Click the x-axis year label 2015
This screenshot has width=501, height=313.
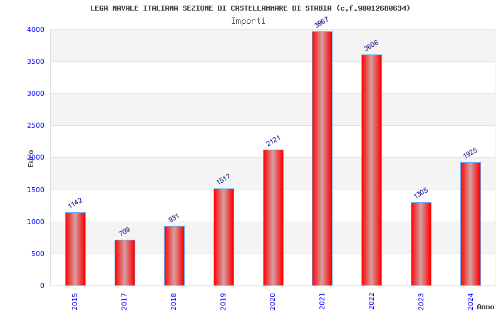click(75, 302)
